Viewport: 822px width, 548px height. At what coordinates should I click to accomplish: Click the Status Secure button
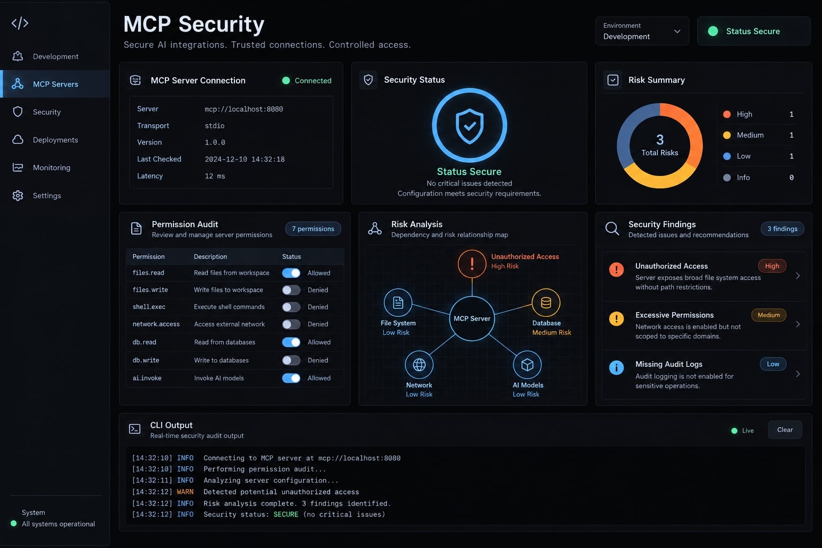[753, 31]
